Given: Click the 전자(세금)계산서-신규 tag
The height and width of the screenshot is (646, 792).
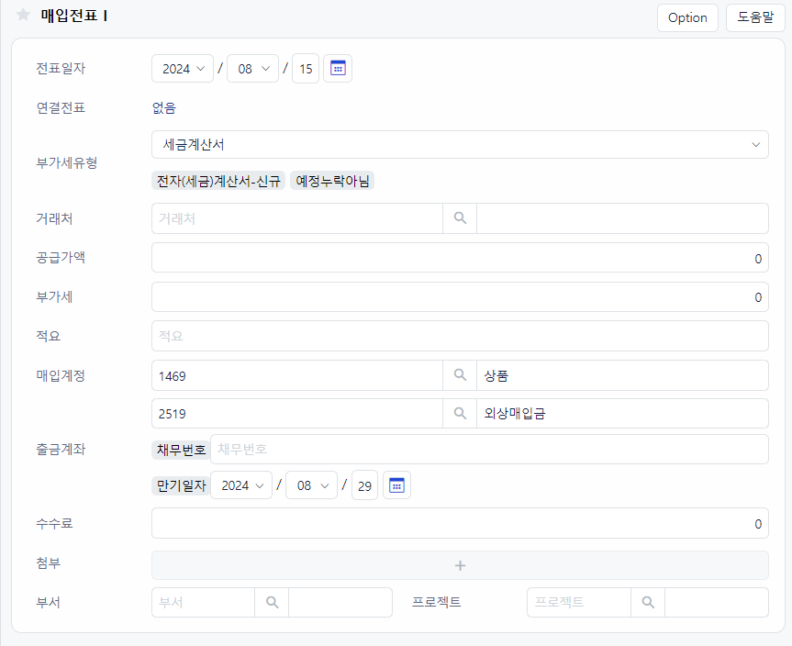Looking at the screenshot, I should (x=218, y=181).
